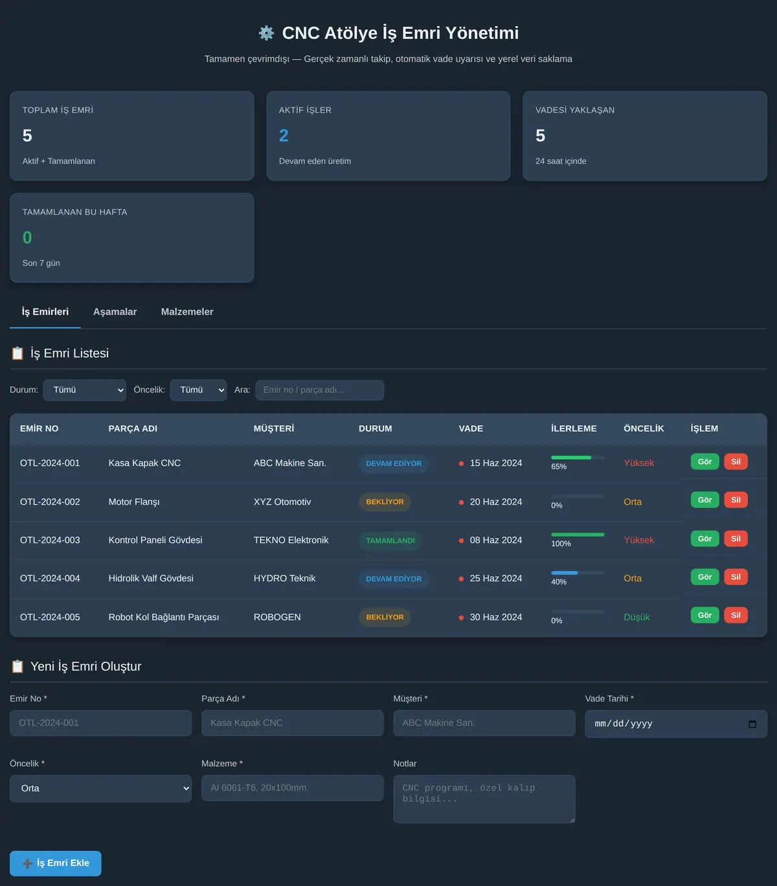This screenshot has width=777, height=886.
Task: Click the Toplam İş Emri stat card
Action: pos(132,136)
